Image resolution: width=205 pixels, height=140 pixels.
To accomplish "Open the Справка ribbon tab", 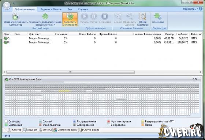I will point(83,9).
